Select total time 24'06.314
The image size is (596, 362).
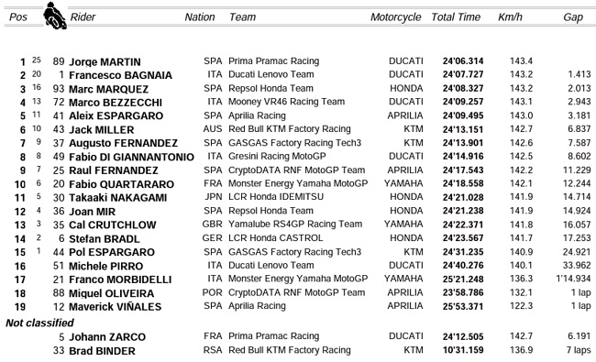pyautogui.click(x=463, y=60)
